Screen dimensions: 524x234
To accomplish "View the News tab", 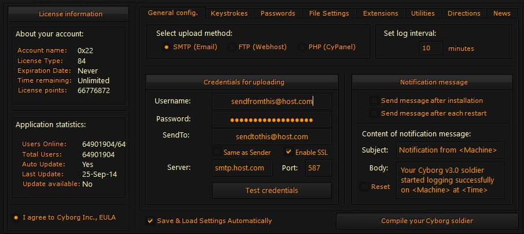I will [x=502, y=13].
